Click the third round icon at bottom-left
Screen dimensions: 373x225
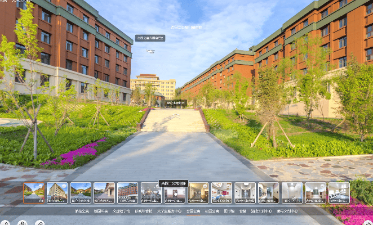click(39, 223)
